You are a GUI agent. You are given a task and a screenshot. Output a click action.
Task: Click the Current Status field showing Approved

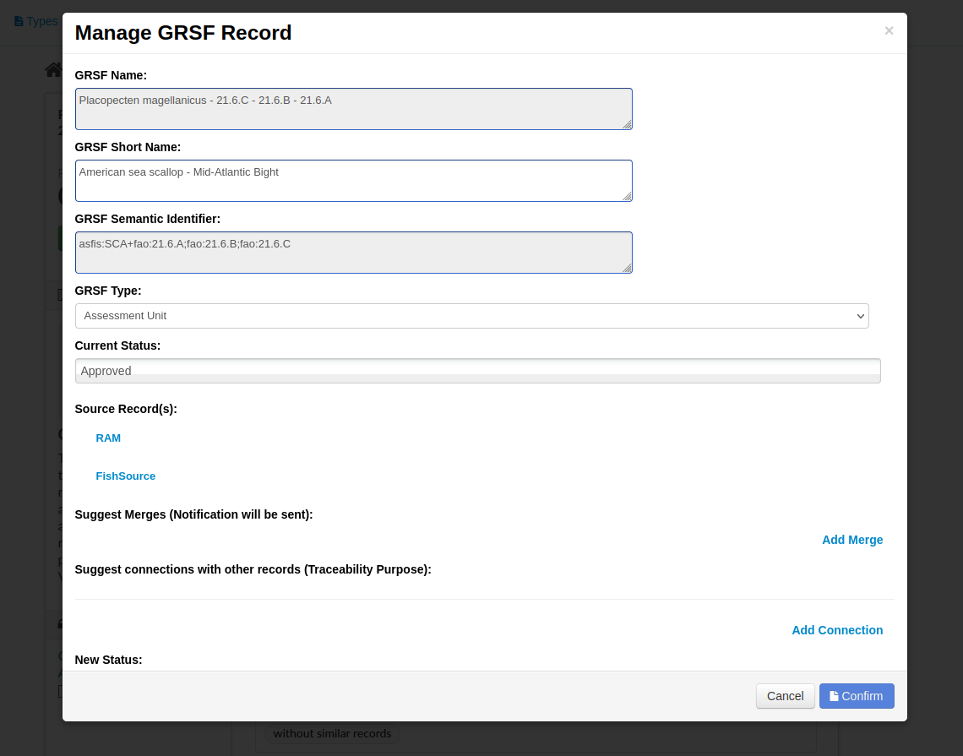(x=478, y=371)
